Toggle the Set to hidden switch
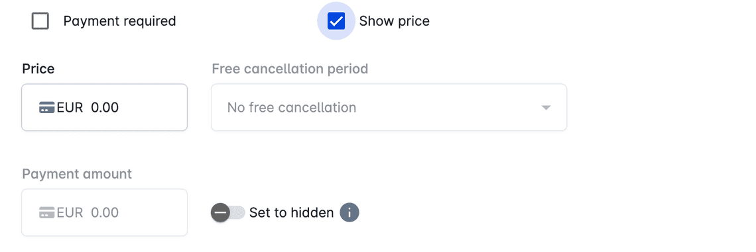The width and height of the screenshot is (756, 252). point(228,212)
